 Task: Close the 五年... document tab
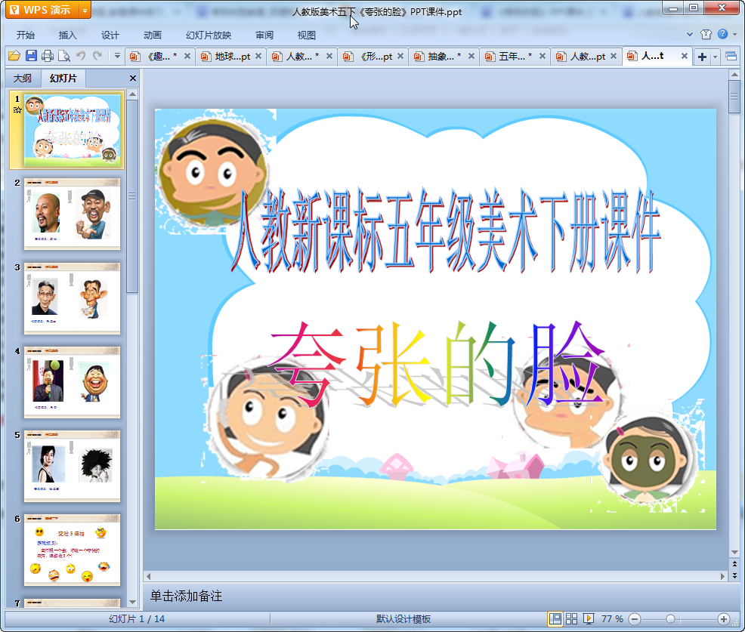coord(542,56)
